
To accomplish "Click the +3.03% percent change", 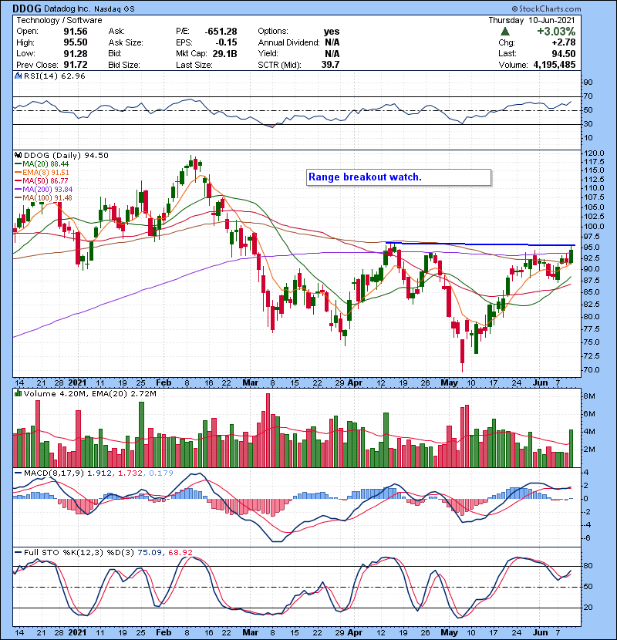I will pyautogui.click(x=556, y=32).
